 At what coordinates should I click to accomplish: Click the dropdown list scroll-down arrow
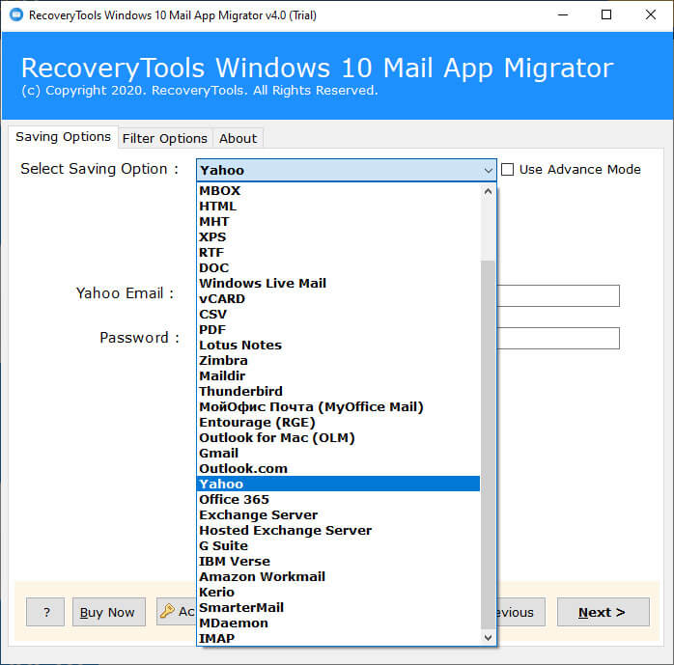(x=488, y=638)
